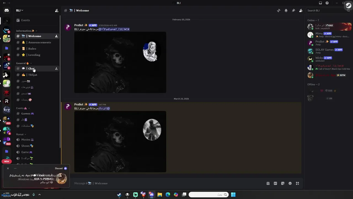
Task: Join the Shows voice channel
Action: point(37,146)
